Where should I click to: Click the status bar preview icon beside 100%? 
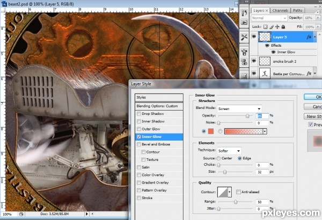(21, 214)
